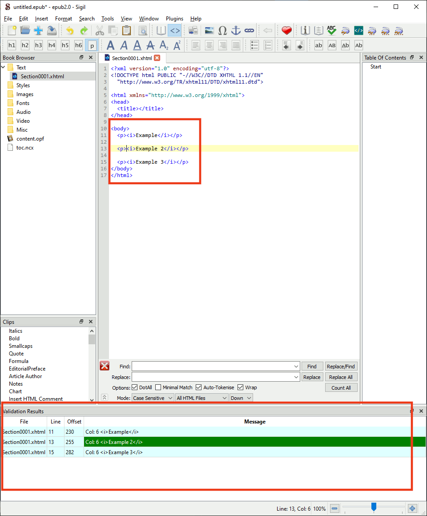The image size is (427, 516).
Task: Click the Insert image icon
Action: 209,31
